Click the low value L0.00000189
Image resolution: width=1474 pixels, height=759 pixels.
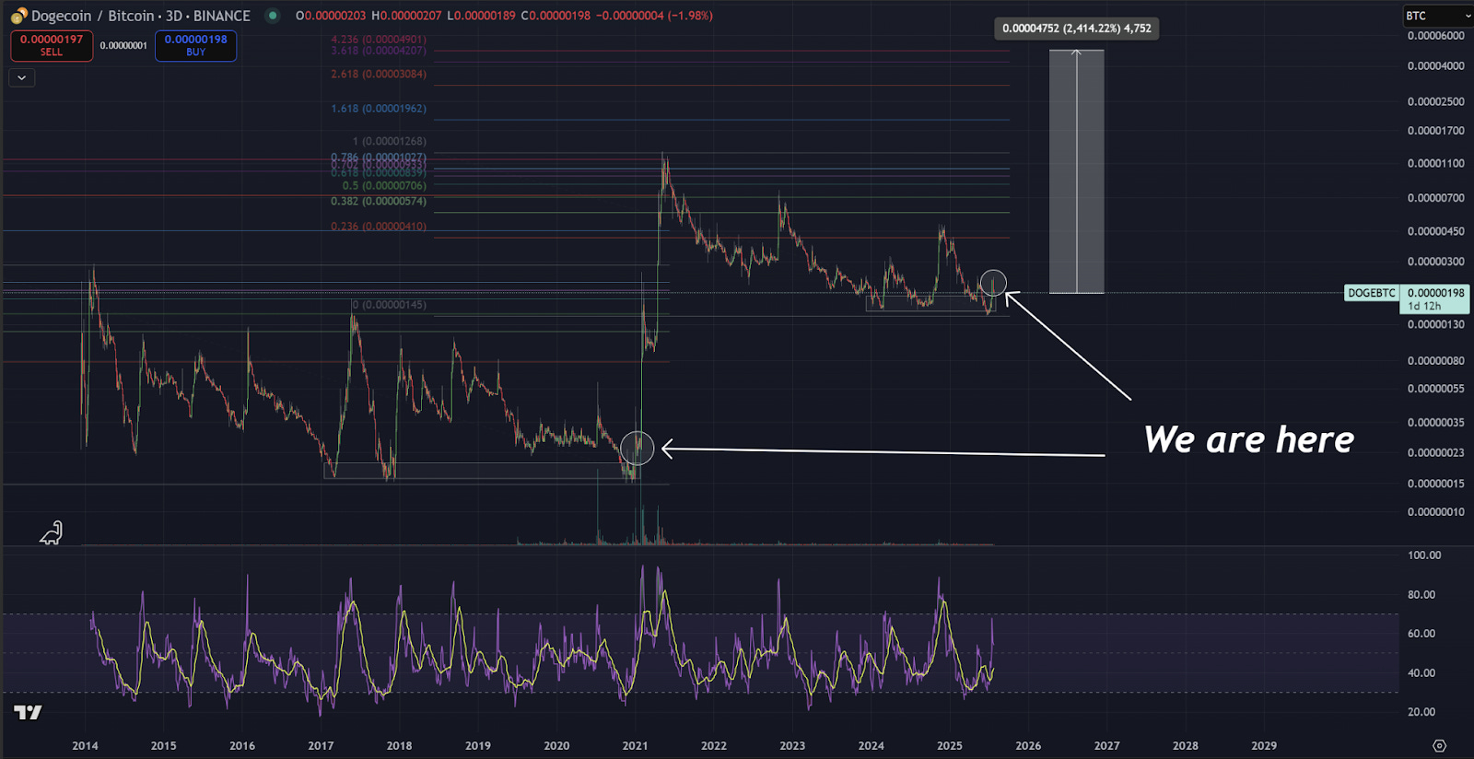pyautogui.click(x=481, y=16)
